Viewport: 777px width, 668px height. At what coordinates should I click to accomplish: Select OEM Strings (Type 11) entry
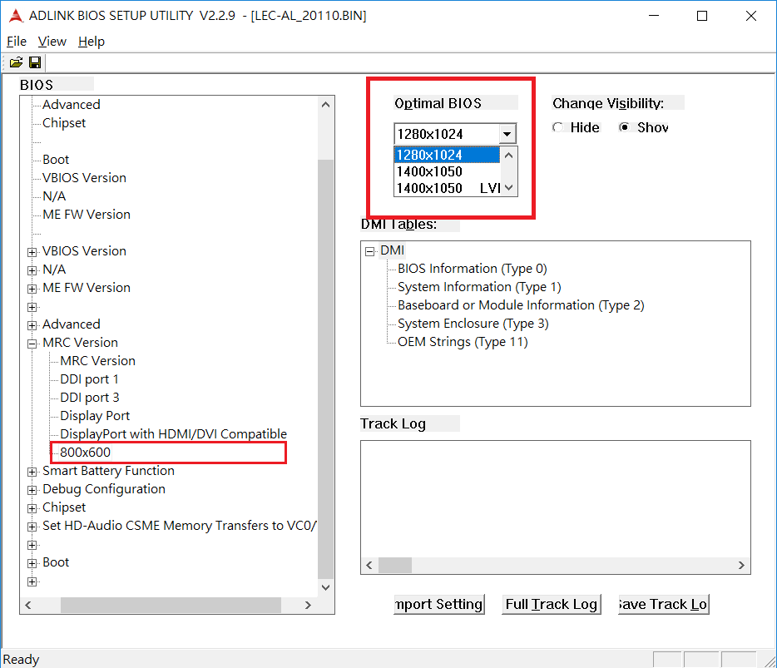point(463,342)
